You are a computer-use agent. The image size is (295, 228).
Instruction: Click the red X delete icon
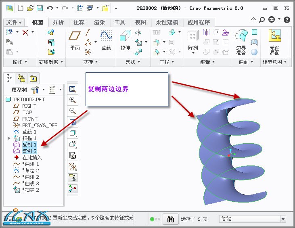(x=25, y=32)
